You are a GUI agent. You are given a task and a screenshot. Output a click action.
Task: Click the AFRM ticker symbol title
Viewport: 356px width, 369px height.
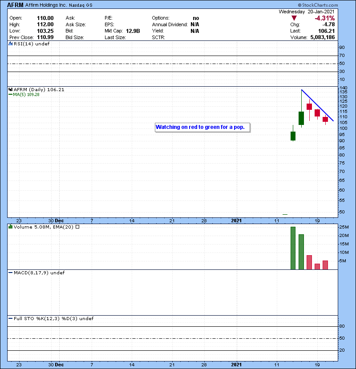pyautogui.click(x=15, y=5)
